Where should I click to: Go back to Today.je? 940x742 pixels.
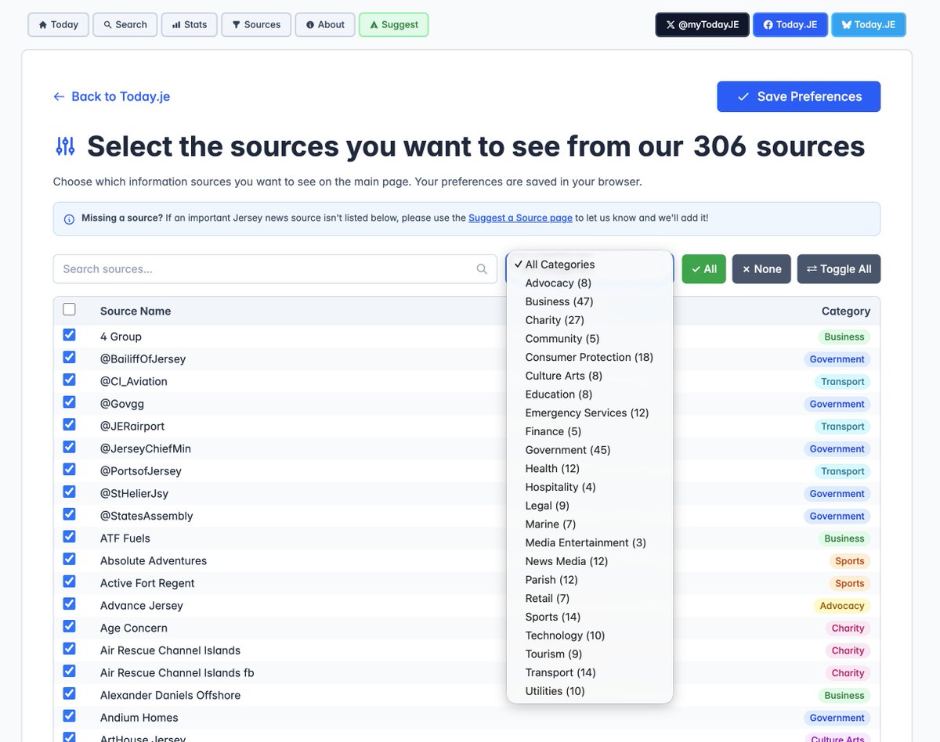[111, 96]
